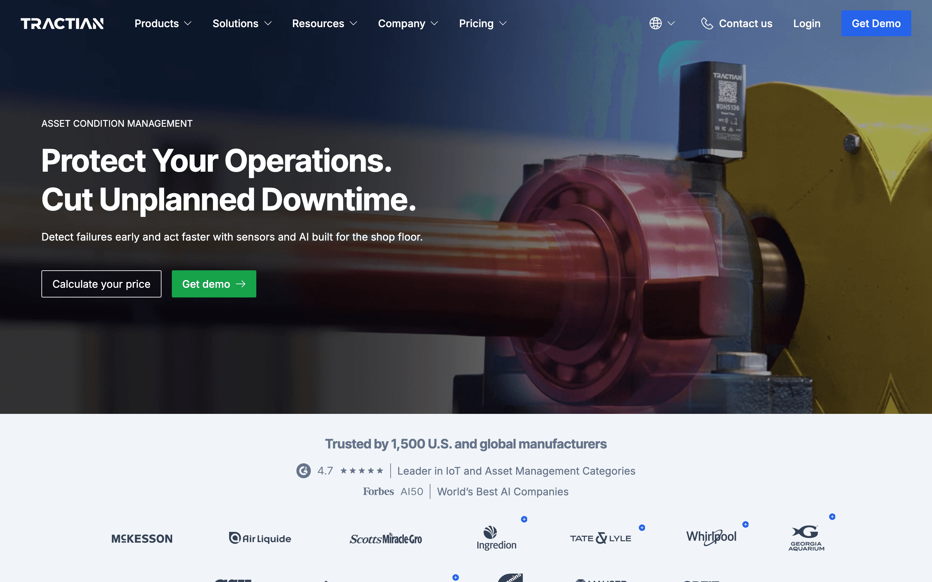Click the "4.7" rating value
This screenshot has width=932, height=582.
(x=325, y=471)
